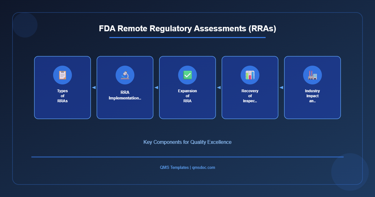Expand the RRA Implementation truncated label

tap(125, 98)
